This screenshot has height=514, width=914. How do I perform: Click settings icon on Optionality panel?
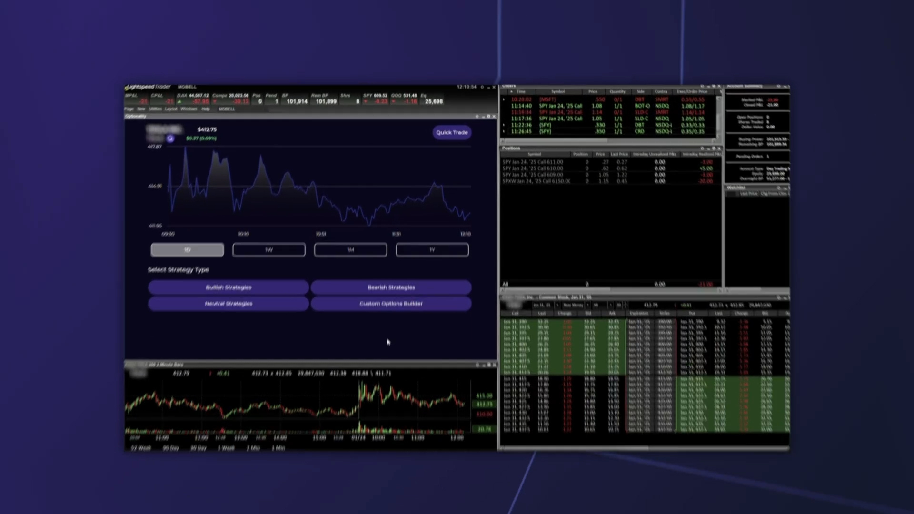(x=477, y=117)
